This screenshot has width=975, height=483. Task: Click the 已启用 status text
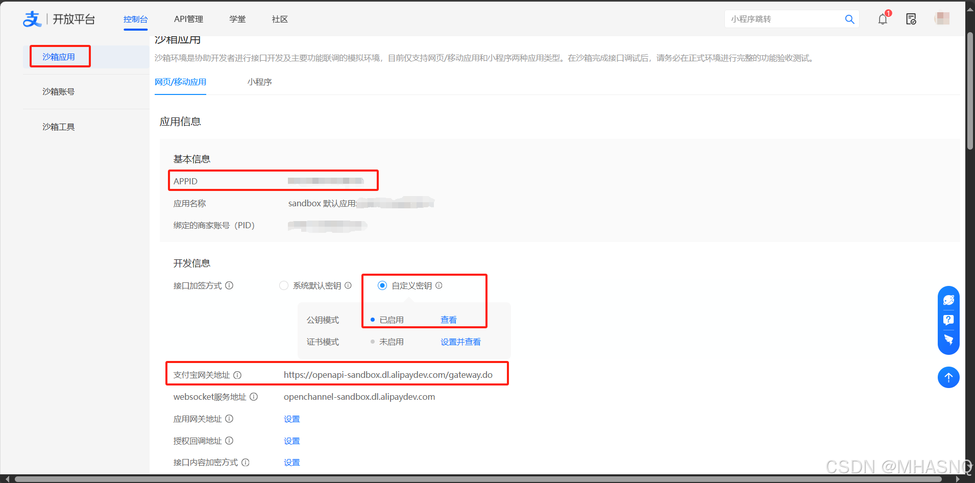pos(392,320)
